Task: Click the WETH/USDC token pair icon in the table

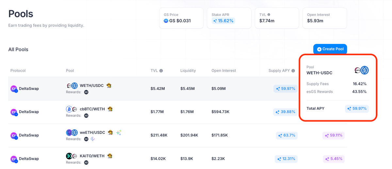Action: point(72,86)
